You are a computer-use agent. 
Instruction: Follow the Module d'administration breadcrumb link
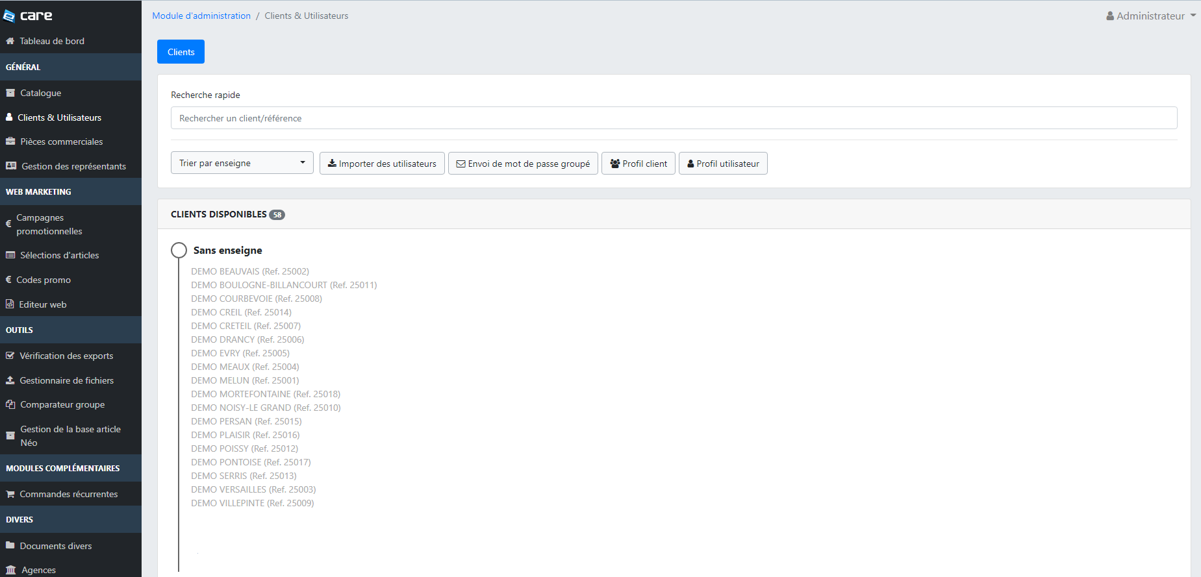[201, 16]
